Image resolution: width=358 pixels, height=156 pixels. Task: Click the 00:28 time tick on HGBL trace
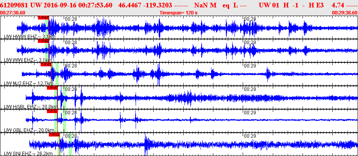pos(71,89)
